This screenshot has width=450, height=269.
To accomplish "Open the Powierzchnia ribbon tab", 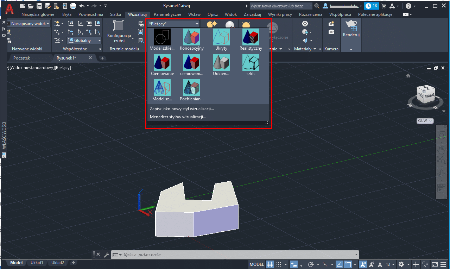I will tap(91, 14).
